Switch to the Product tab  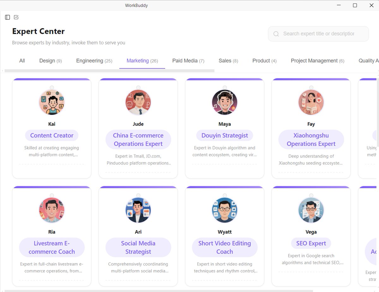point(264,61)
